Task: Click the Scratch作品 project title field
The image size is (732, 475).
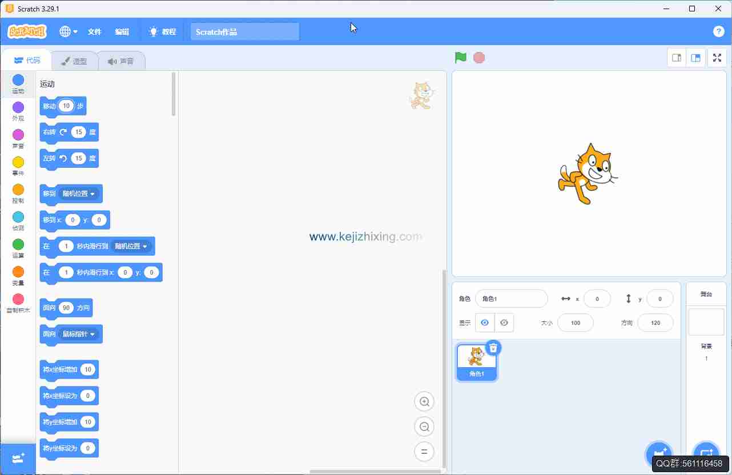Action: [x=244, y=32]
